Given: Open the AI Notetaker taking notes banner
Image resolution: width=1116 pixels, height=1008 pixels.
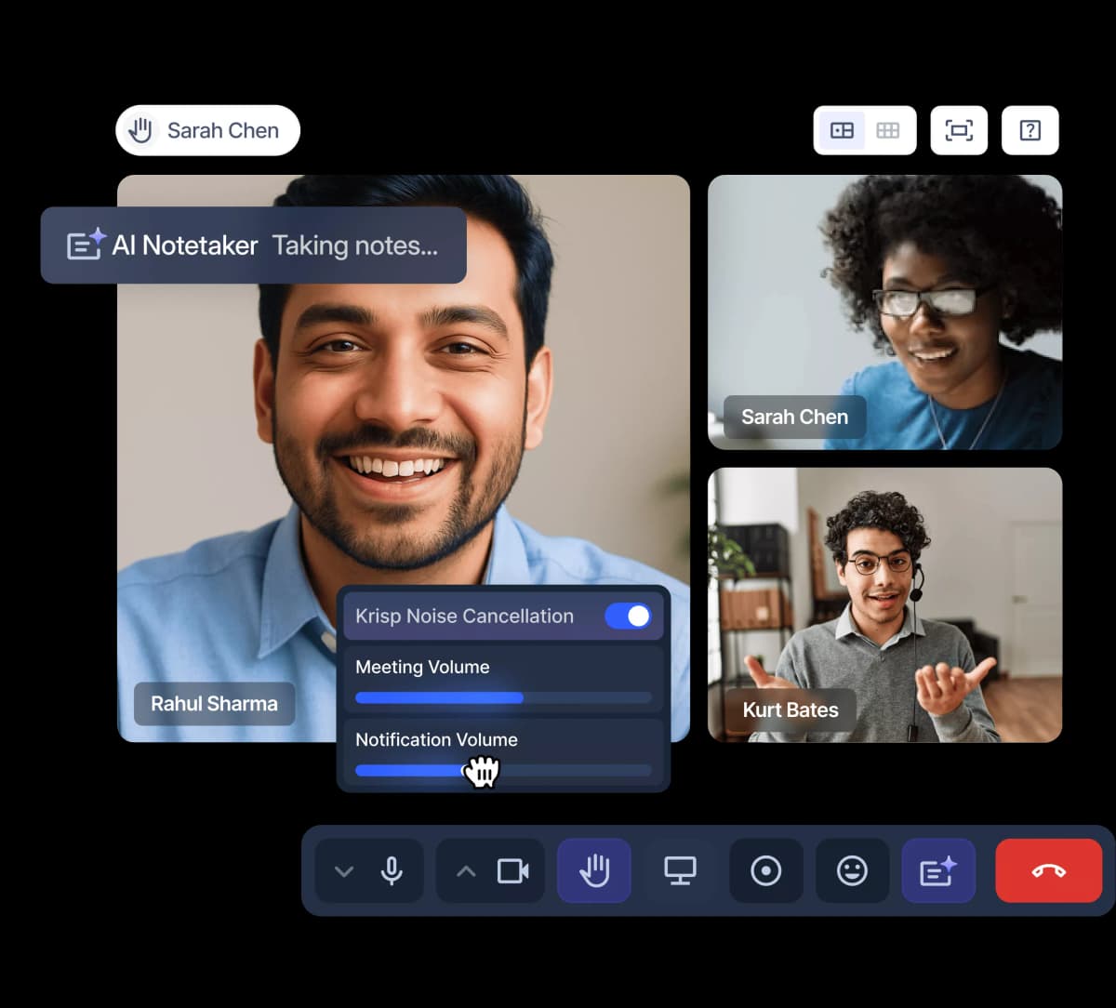Looking at the screenshot, I should click(253, 245).
